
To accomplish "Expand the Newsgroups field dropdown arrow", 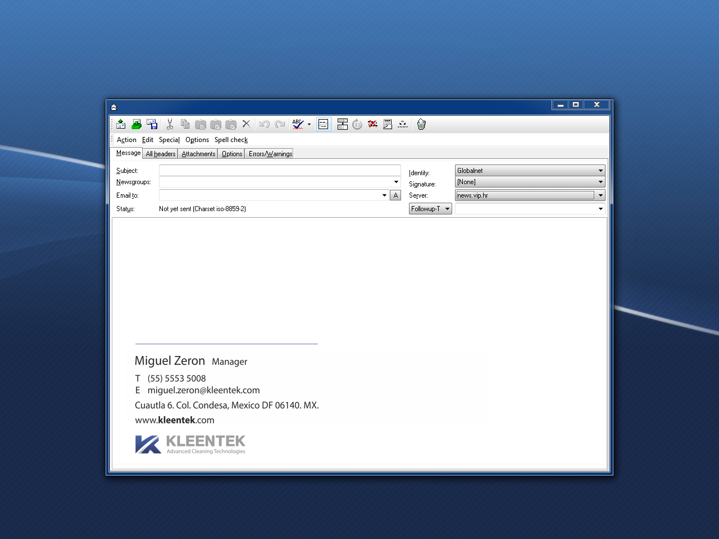I will (x=396, y=182).
